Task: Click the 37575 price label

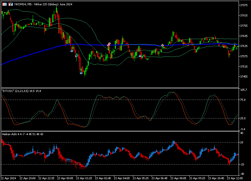Action: click(244, 56)
